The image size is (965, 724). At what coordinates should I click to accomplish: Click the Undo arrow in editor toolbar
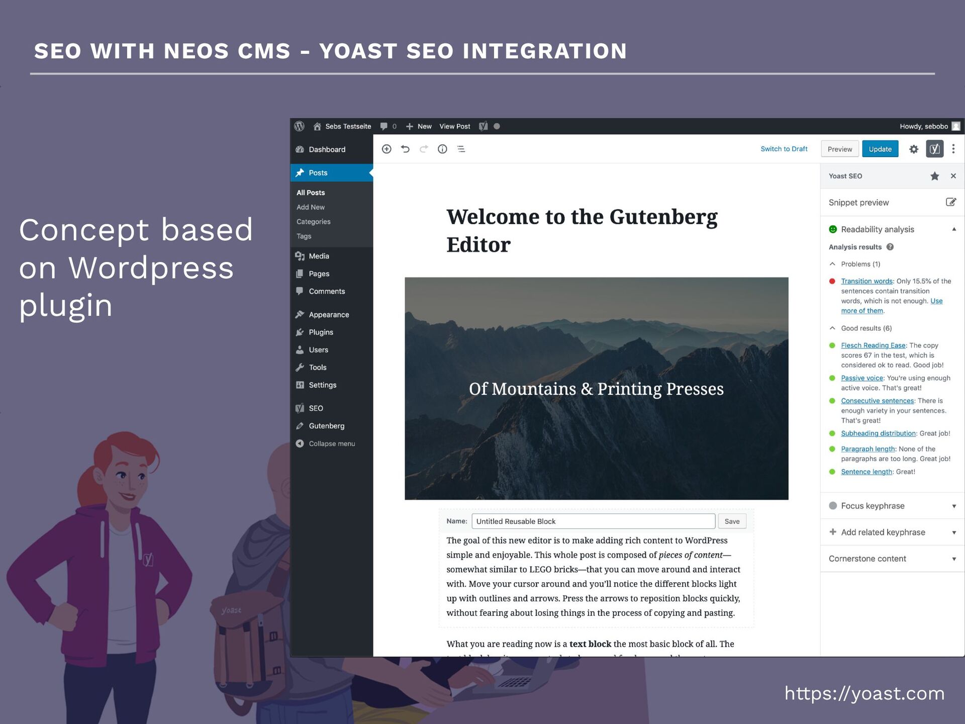point(405,149)
